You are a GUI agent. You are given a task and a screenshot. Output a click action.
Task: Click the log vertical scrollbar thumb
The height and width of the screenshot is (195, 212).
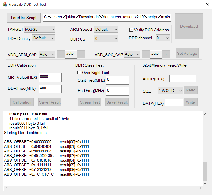pos(205,171)
